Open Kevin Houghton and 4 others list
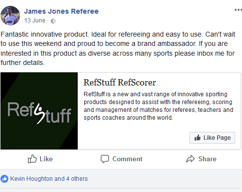242x192 pixels. pos(49,179)
